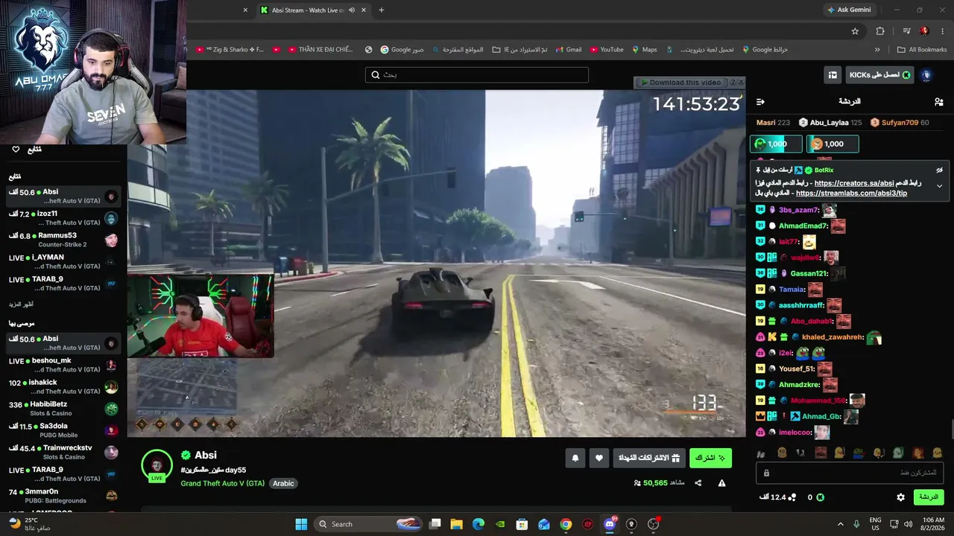Screen dimensions: 954x536
Task: Toggle follow with the heart button
Action: [x=599, y=458]
